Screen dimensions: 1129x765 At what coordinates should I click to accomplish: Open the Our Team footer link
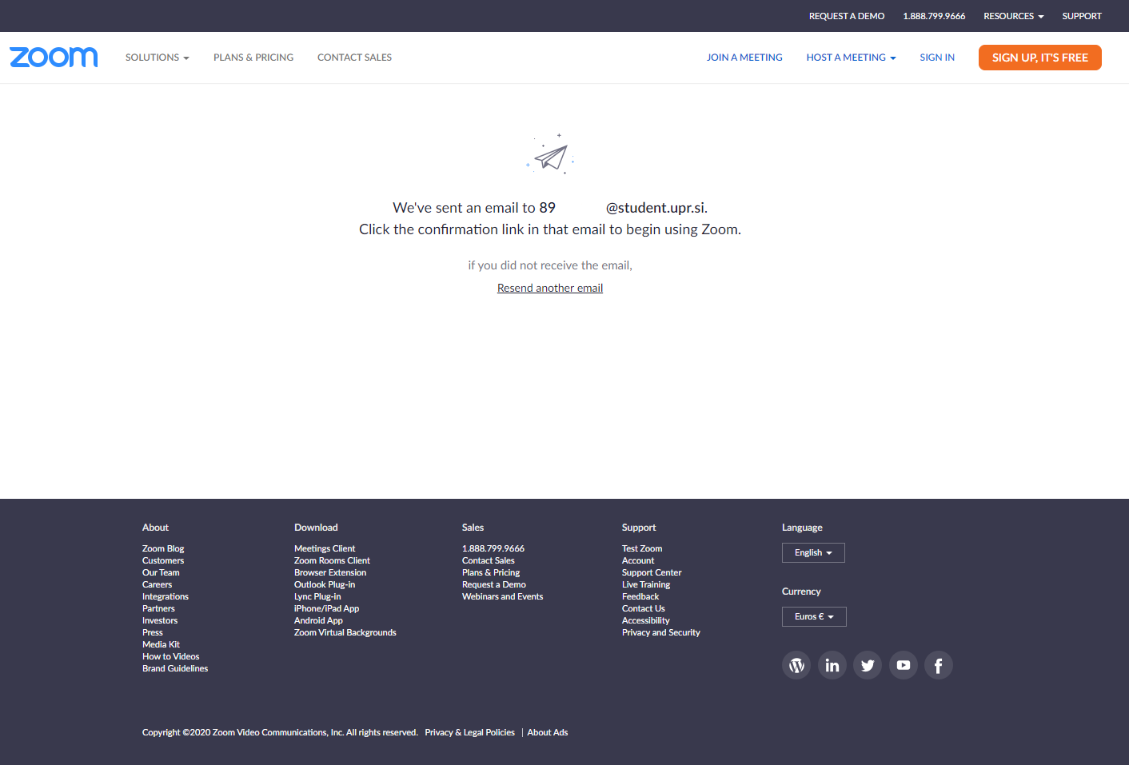click(x=161, y=572)
